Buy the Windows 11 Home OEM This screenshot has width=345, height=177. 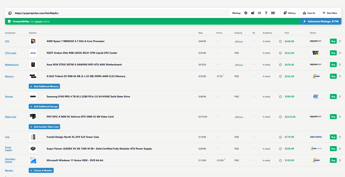coord(333,160)
